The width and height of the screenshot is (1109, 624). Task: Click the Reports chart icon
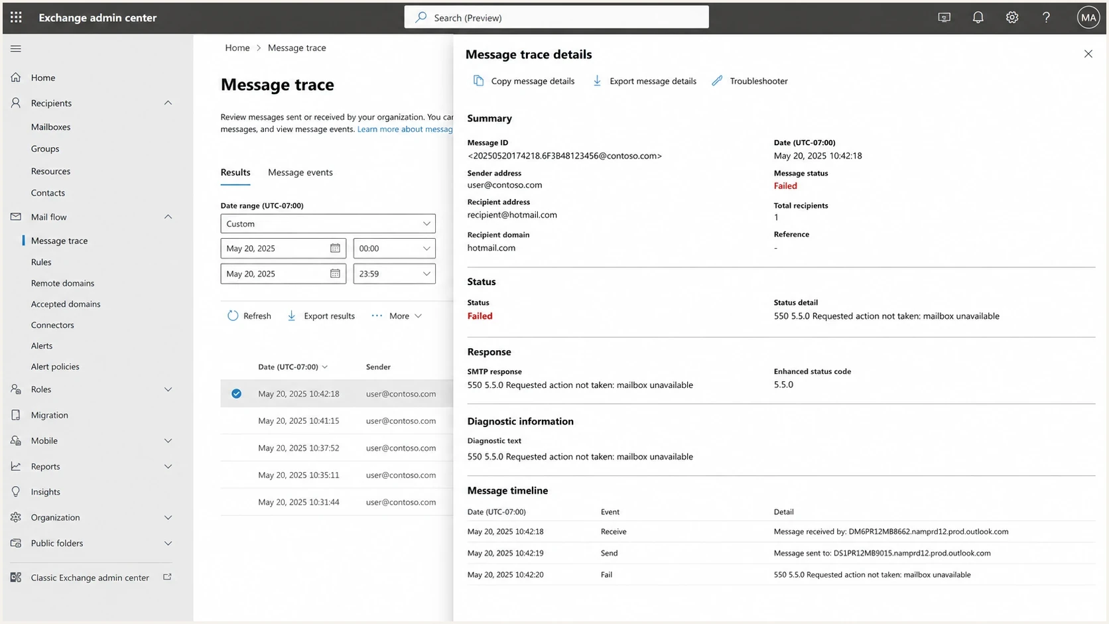click(x=16, y=466)
